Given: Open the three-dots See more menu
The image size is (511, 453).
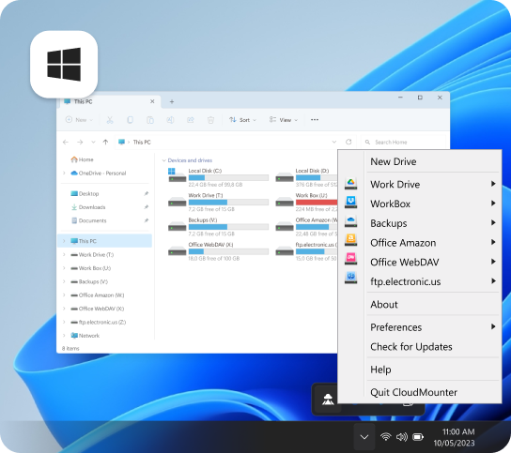Looking at the screenshot, I should click(315, 120).
